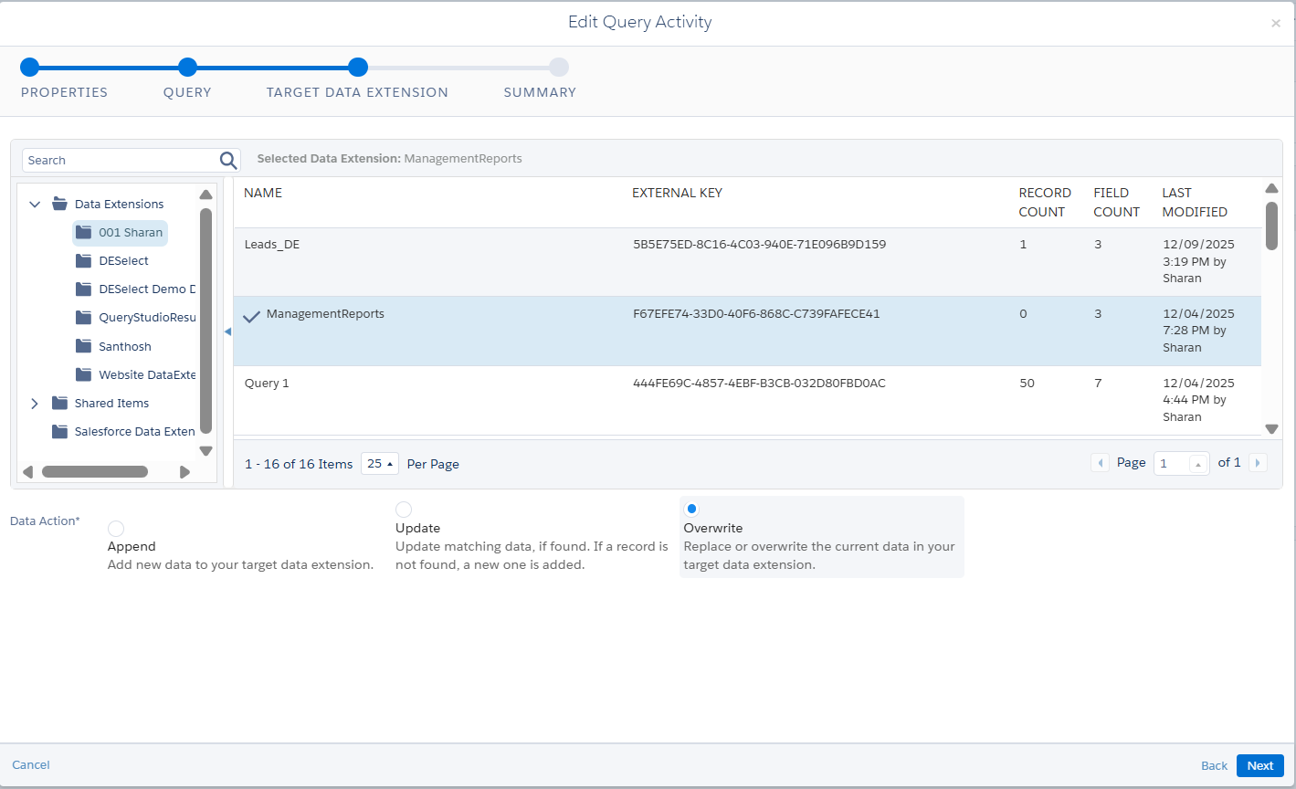Open the Santhosh folder
Viewport: 1296px width, 789px height.
click(124, 347)
